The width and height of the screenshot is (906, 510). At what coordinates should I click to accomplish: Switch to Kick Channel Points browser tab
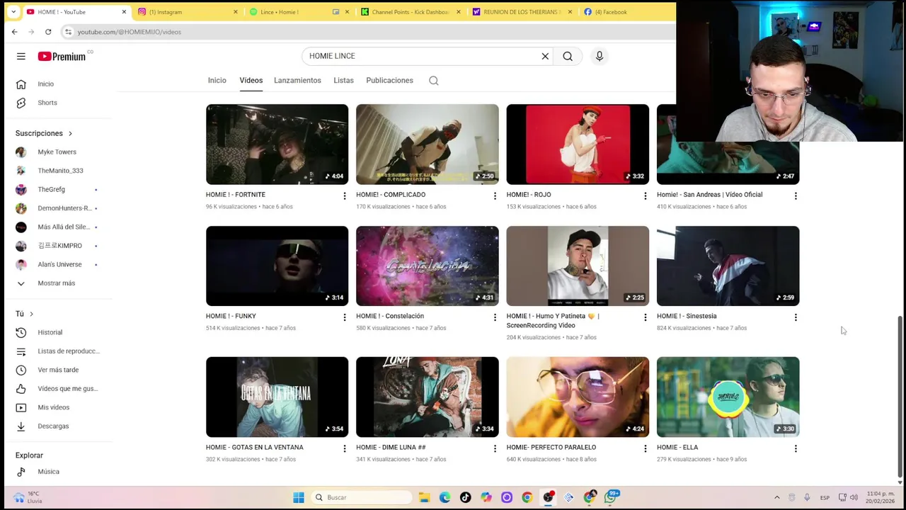411,12
